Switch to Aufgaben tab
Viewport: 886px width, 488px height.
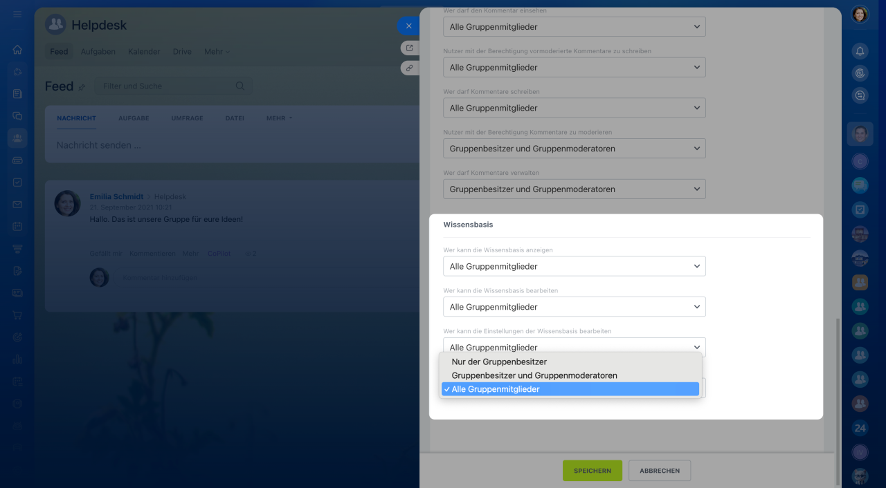98,52
